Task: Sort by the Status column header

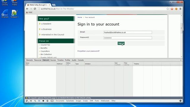Action: 70,64
